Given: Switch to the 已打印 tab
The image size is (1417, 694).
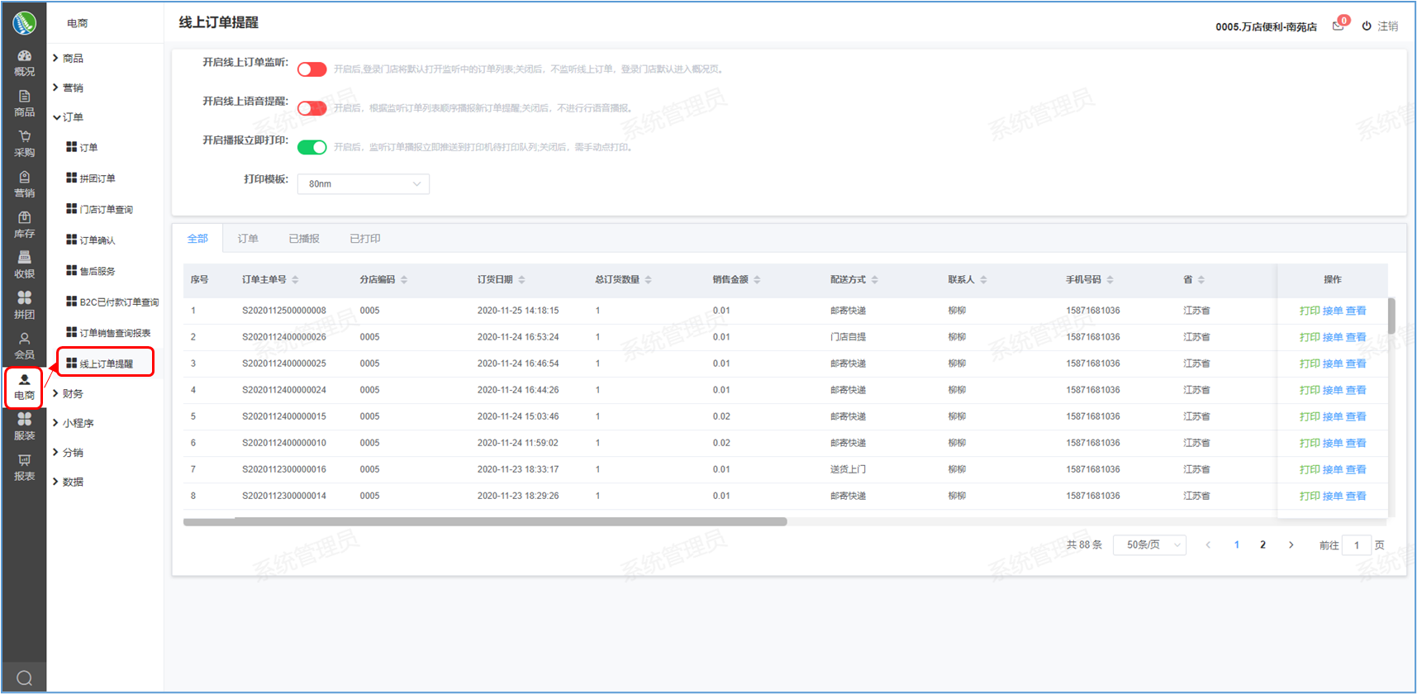Looking at the screenshot, I should tap(364, 239).
